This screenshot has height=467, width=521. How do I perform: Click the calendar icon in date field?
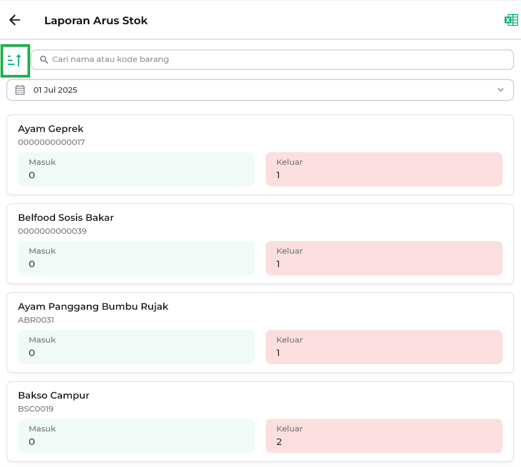click(20, 90)
